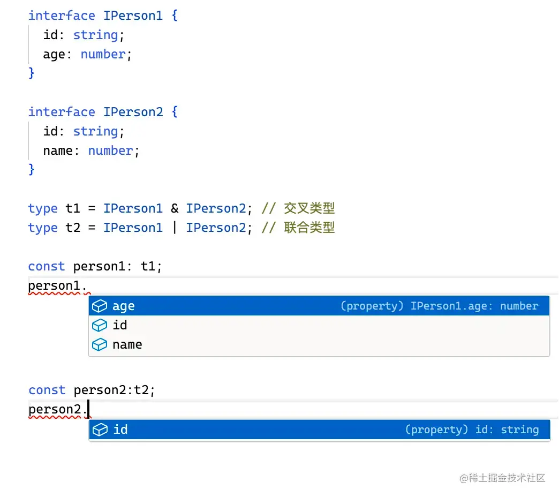Click the underlined 'person1.' expression

coord(57,286)
